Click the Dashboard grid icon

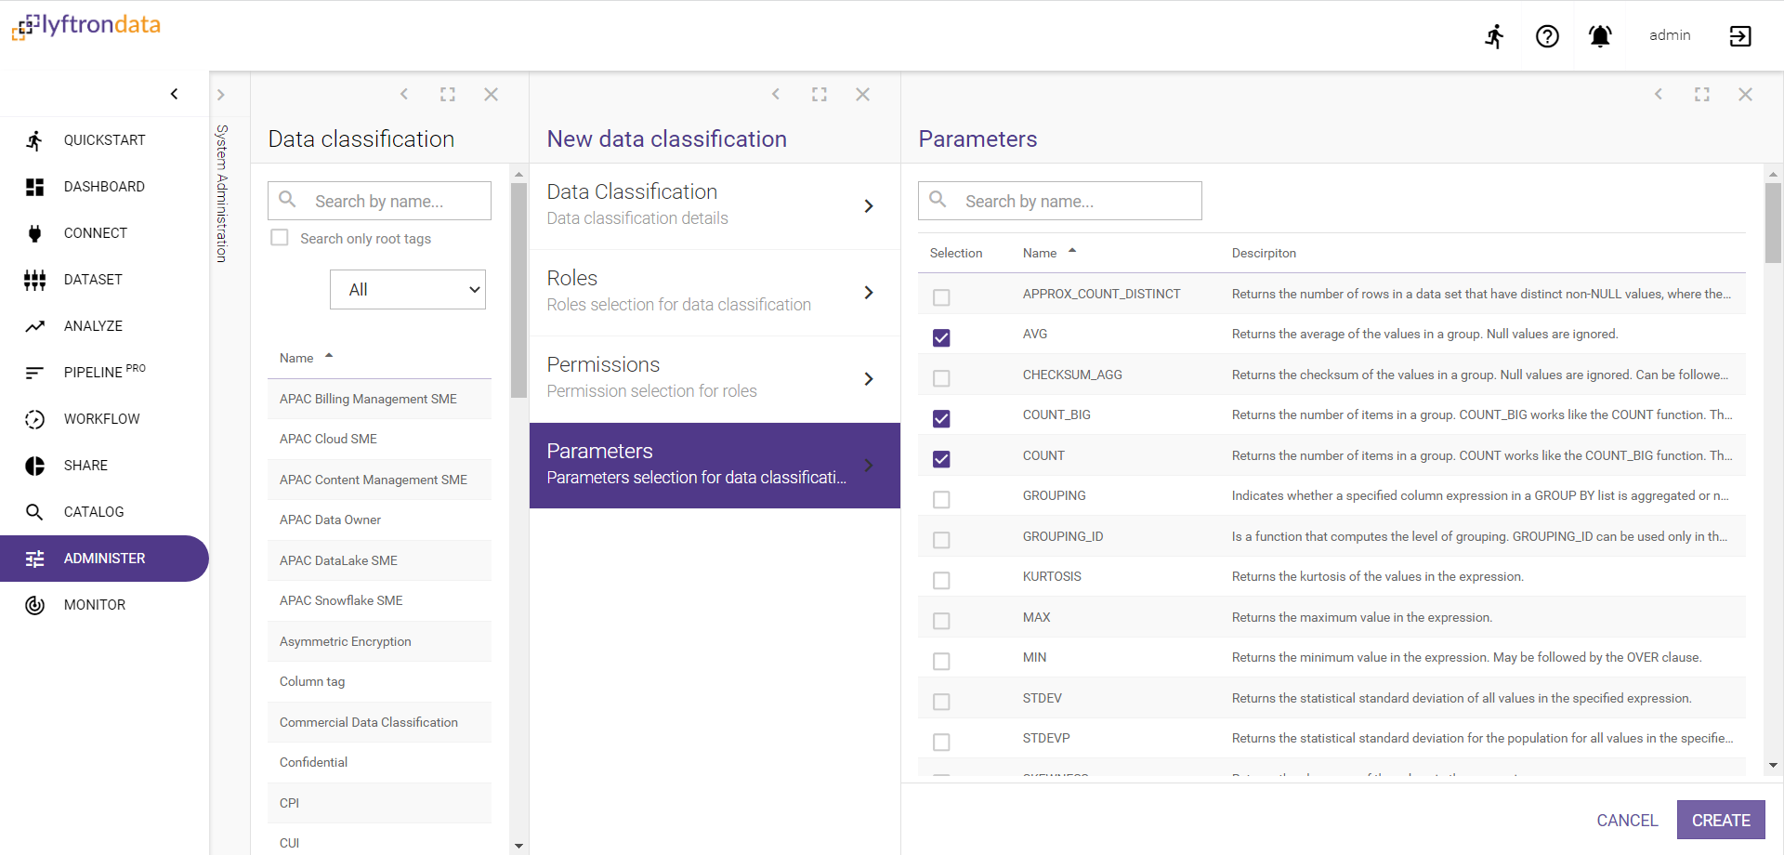(34, 187)
